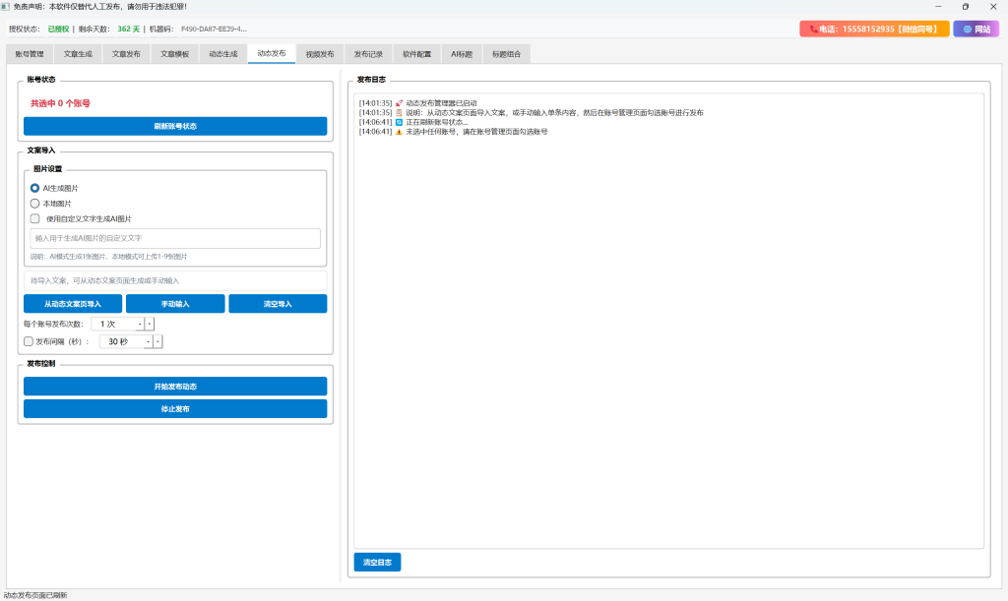Click the rocket icon in the log's first line
Screen dimensions: 1008x601
(399, 102)
